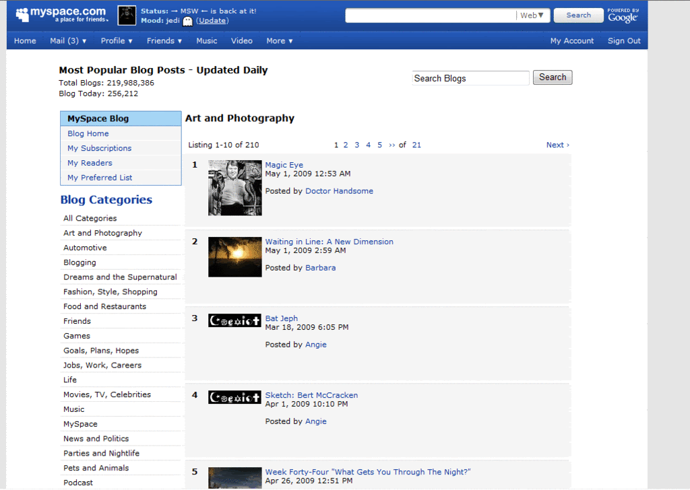Select Podcast category
This screenshot has width=690, height=490.
78,483
